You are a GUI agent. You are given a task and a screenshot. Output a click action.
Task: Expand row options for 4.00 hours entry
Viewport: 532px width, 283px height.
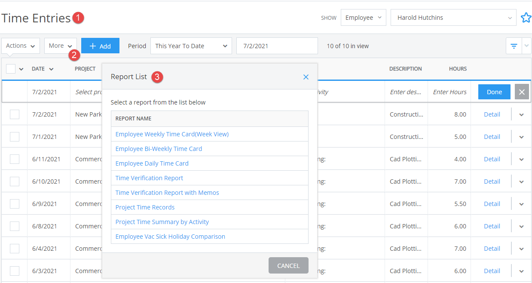coord(522,159)
